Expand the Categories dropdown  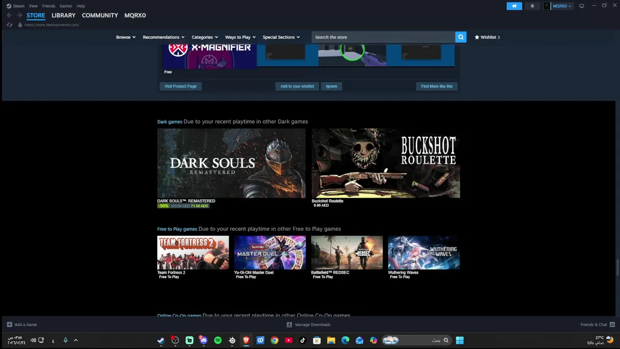[204, 37]
